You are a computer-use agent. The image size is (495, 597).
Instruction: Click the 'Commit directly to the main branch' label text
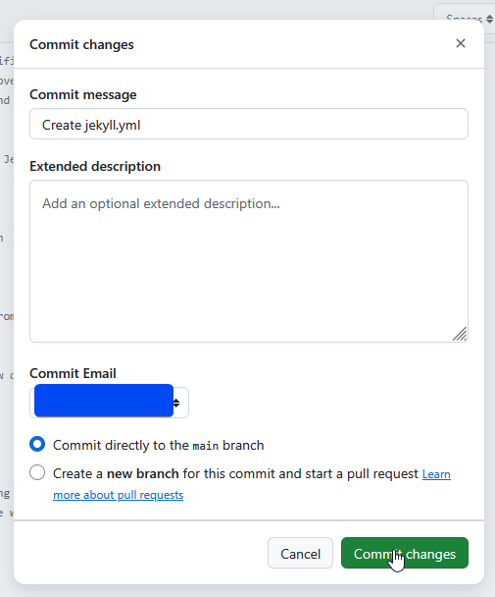(x=158, y=445)
